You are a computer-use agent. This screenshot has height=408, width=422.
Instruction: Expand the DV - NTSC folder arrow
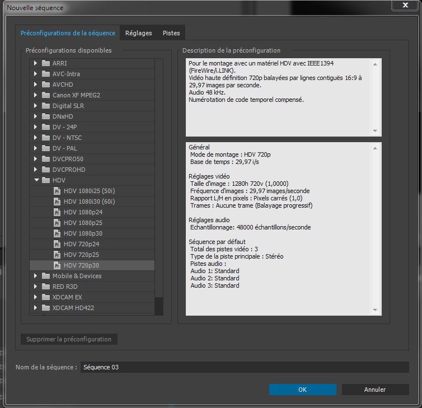coord(35,138)
